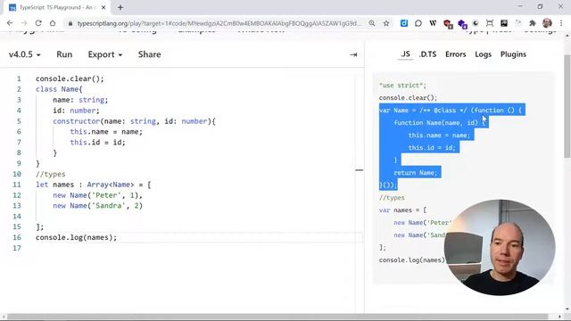Click the '//types' comment in the editor

pos(50,174)
